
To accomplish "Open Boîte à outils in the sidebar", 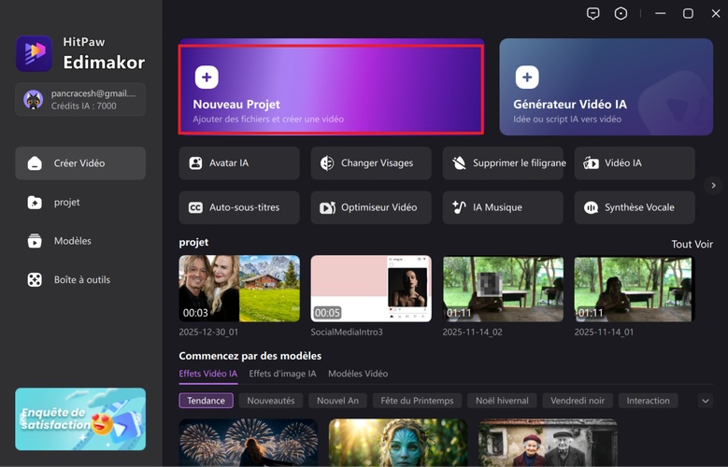I will tap(80, 280).
